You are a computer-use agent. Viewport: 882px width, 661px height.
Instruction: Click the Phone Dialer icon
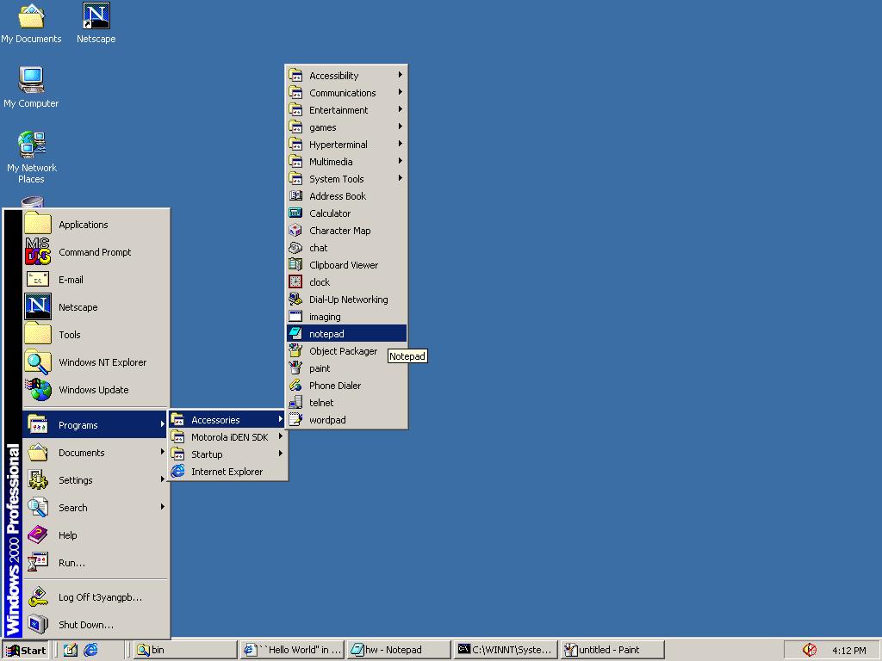(295, 385)
